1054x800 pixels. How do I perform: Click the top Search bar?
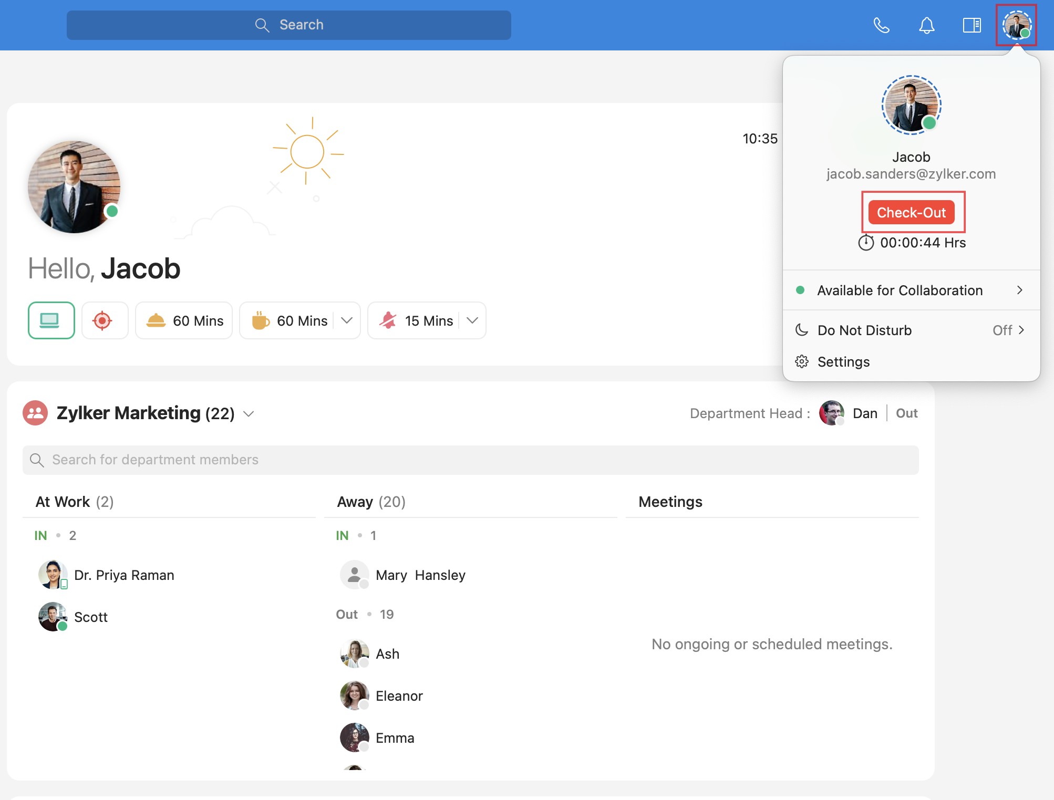click(x=288, y=25)
